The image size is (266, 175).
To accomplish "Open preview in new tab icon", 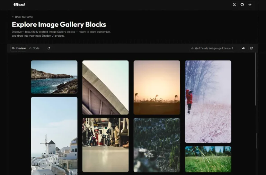I will 251,48.
